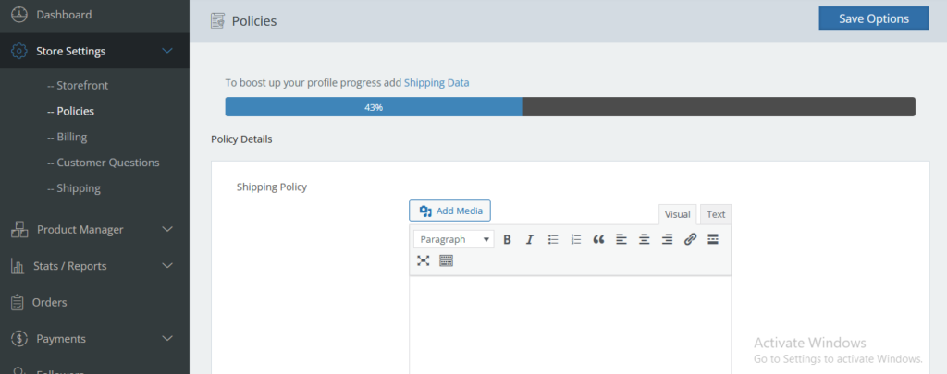Click inside the Shipping Policy text area
Screen dimensions: 947x374
coord(570,323)
